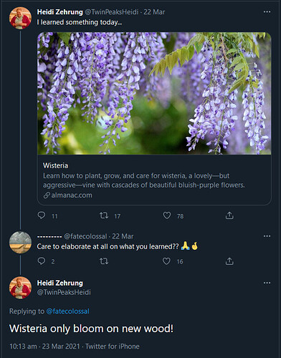Image resolution: width=281 pixels, height=358 pixels.
Task: Click the @fatecolossal handle beside 22 Mar
Action: [x=85, y=236]
